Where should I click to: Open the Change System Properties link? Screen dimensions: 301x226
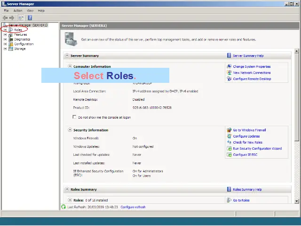pos(252,66)
